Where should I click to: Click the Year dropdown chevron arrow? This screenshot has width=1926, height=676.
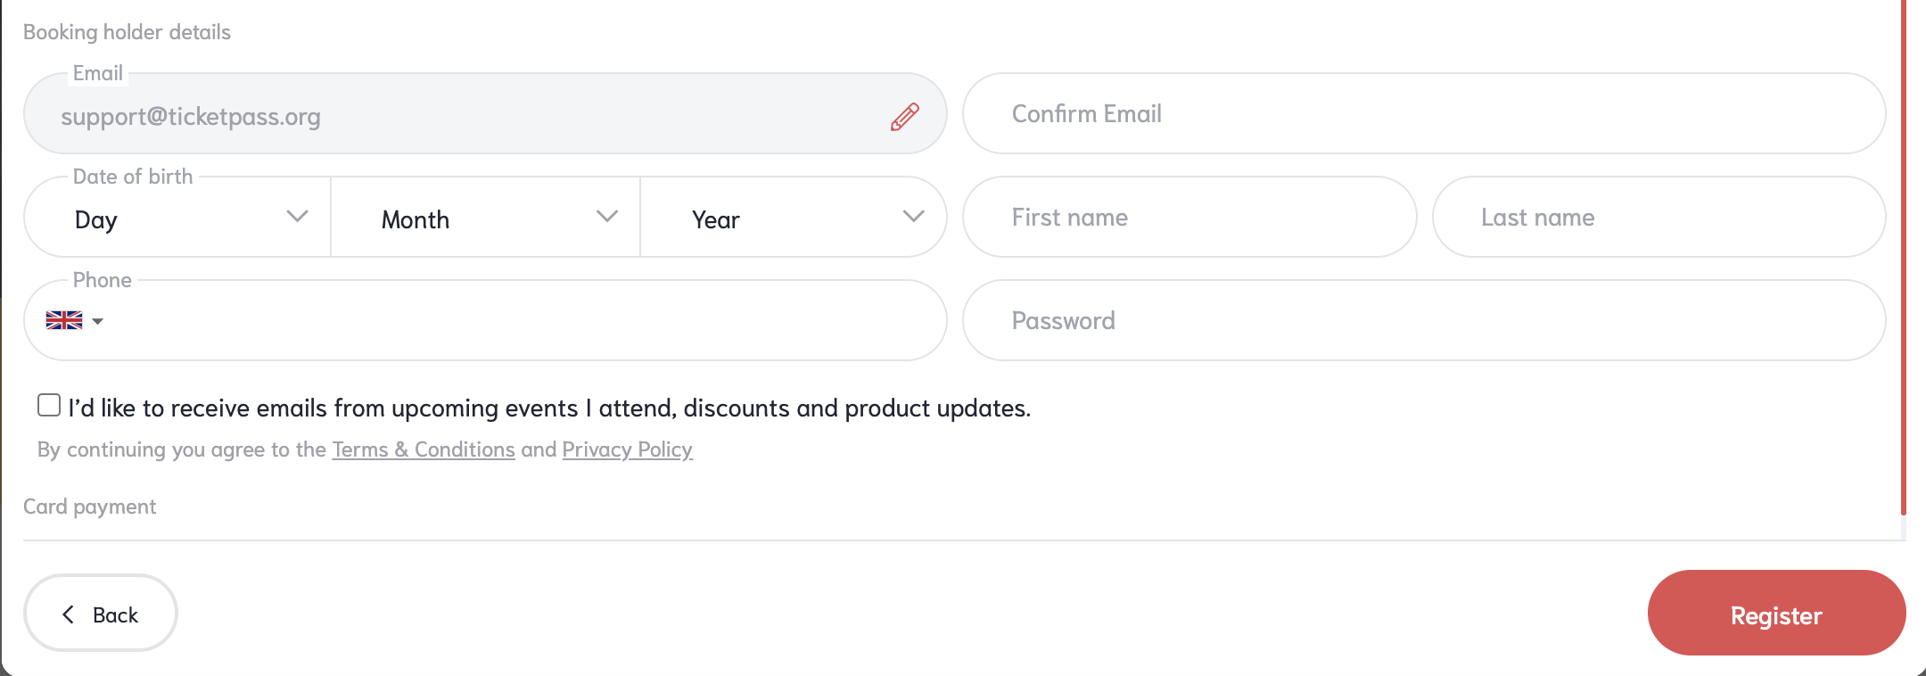(913, 217)
